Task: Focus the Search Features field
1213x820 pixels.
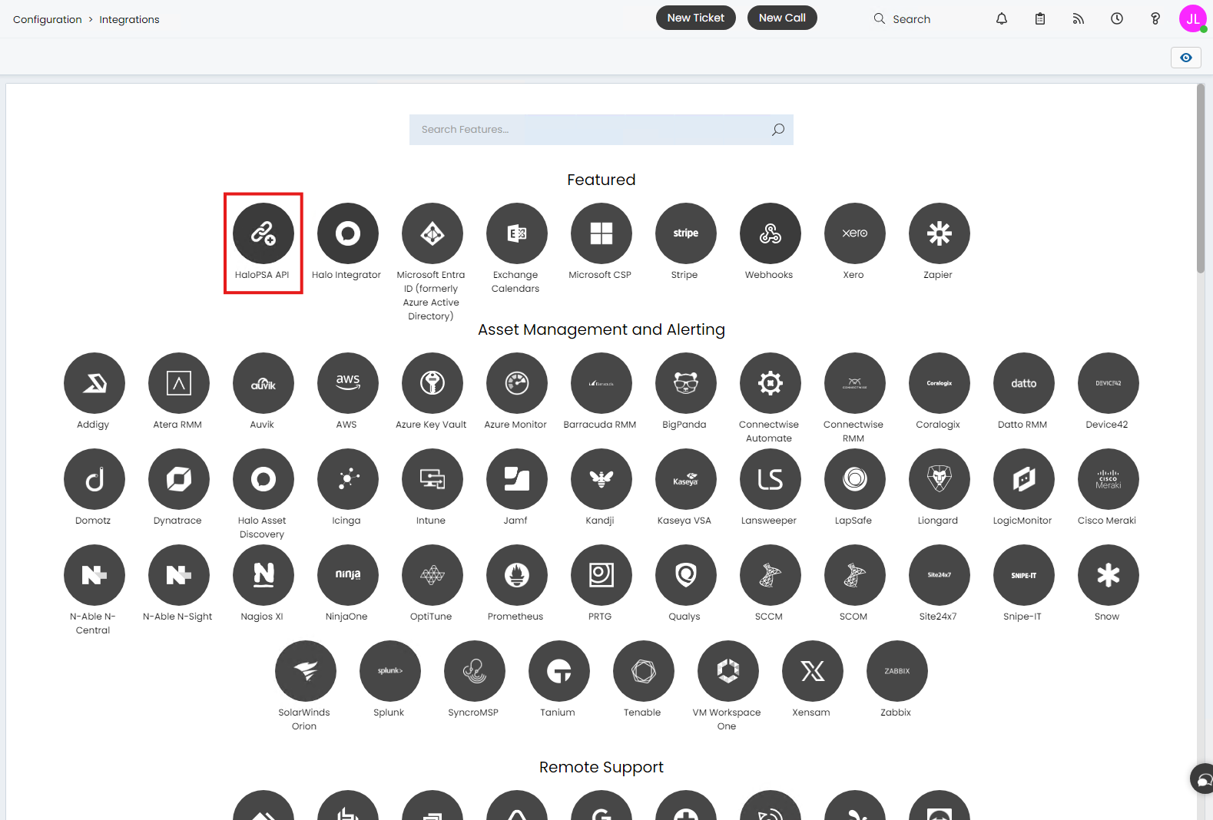Action: tap(592, 130)
